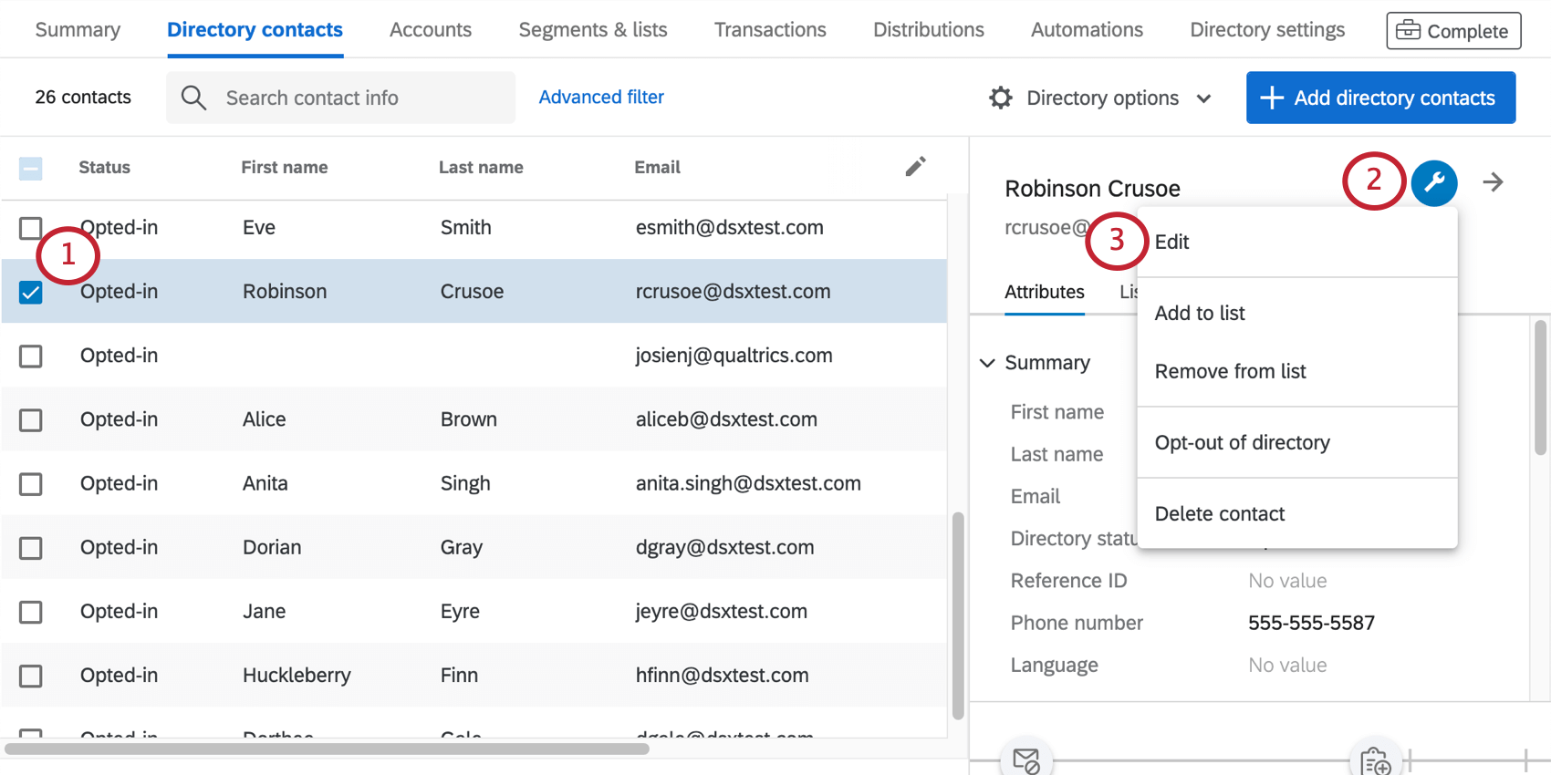Click Add directory contacts button

click(x=1380, y=98)
